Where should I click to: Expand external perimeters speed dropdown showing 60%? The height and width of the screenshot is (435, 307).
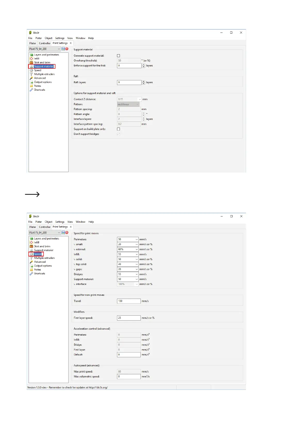[137, 249]
